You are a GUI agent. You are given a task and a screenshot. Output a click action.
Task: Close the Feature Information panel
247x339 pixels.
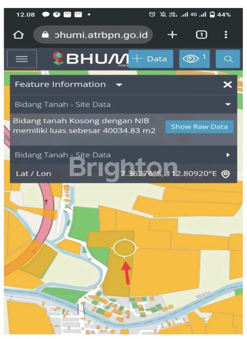coord(227,85)
